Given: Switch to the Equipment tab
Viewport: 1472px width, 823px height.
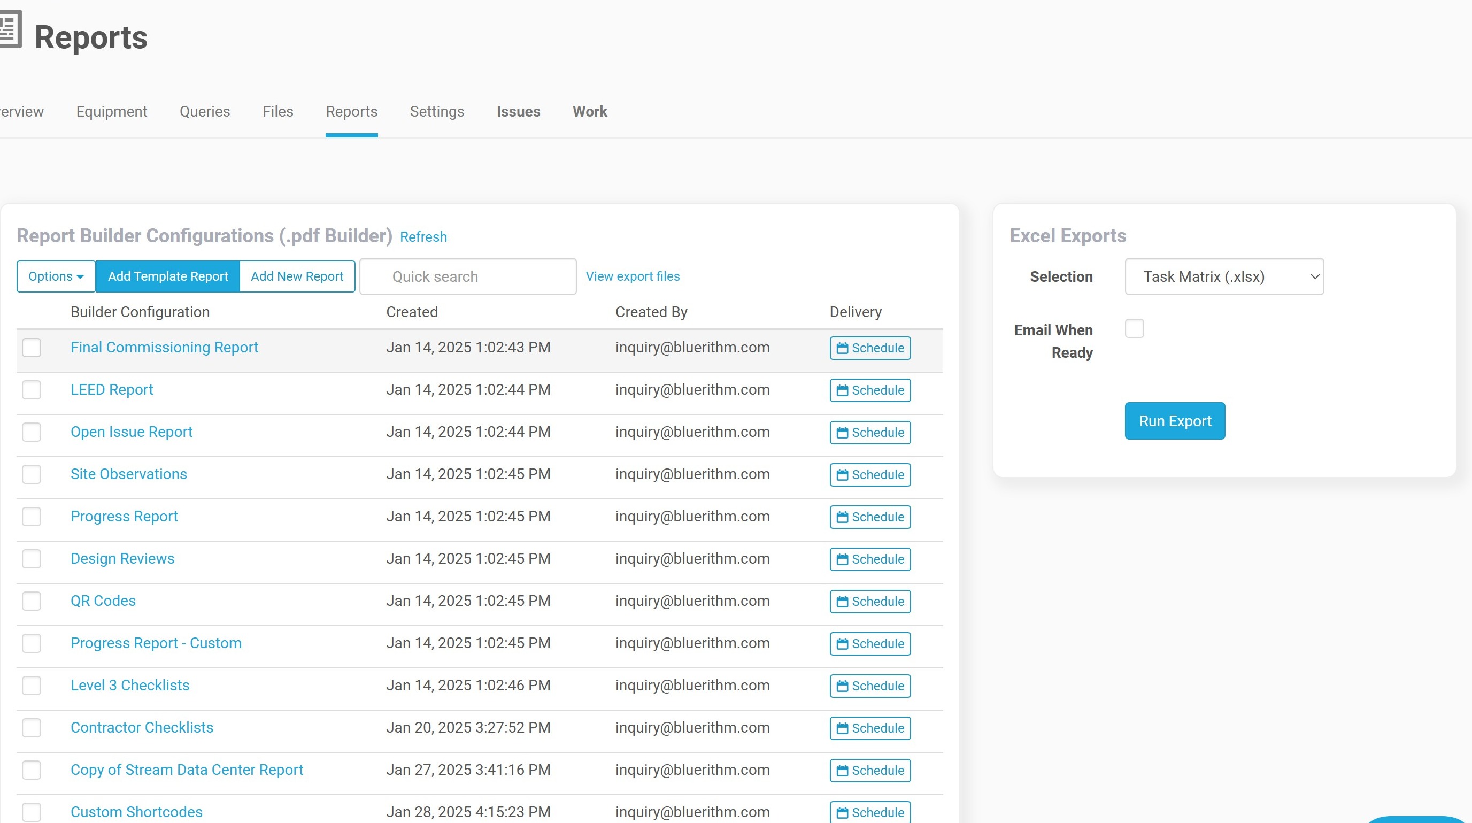Looking at the screenshot, I should (111, 111).
